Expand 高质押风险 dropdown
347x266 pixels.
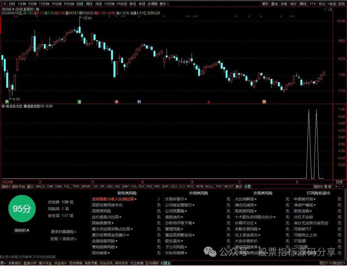[x=246, y=211]
